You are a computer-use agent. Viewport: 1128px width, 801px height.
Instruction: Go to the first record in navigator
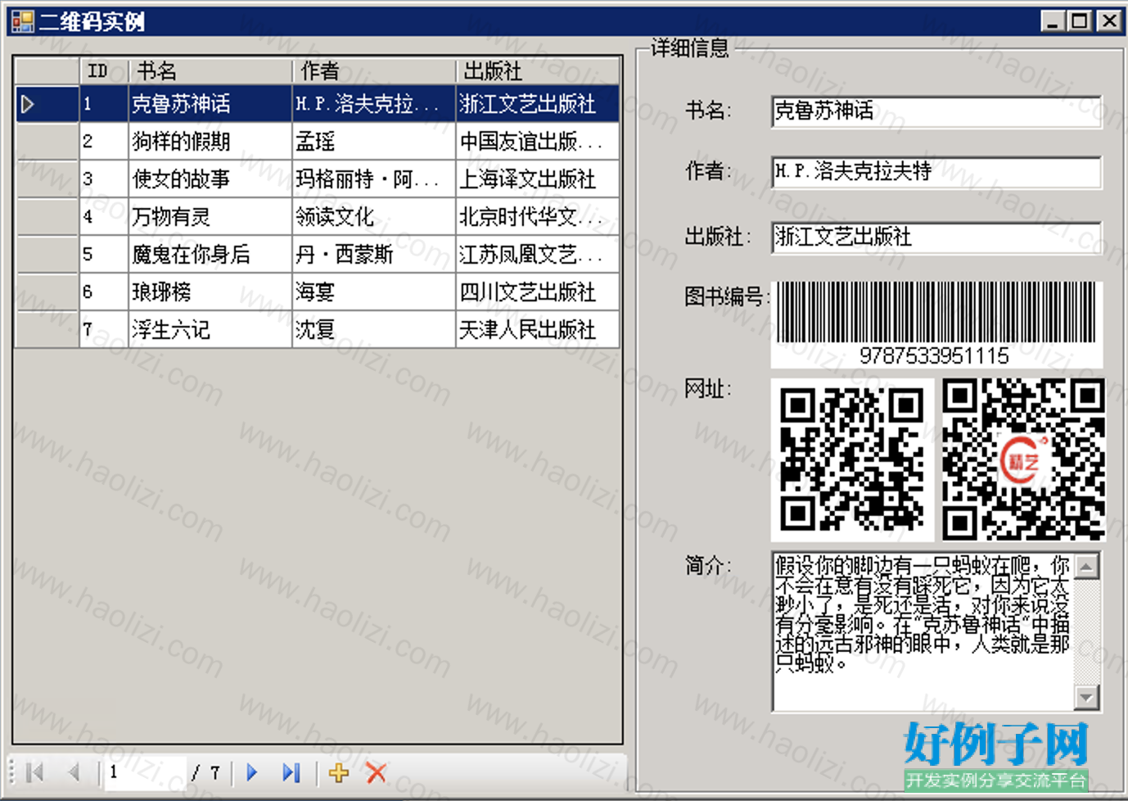[35, 772]
